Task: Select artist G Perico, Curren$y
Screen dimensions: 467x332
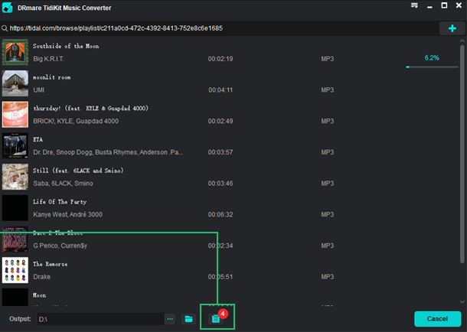Action: [60, 246]
